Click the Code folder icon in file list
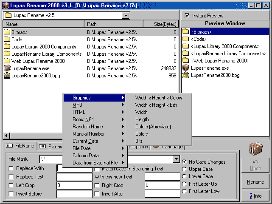Screen dimensions: 272x204 coord(7,39)
